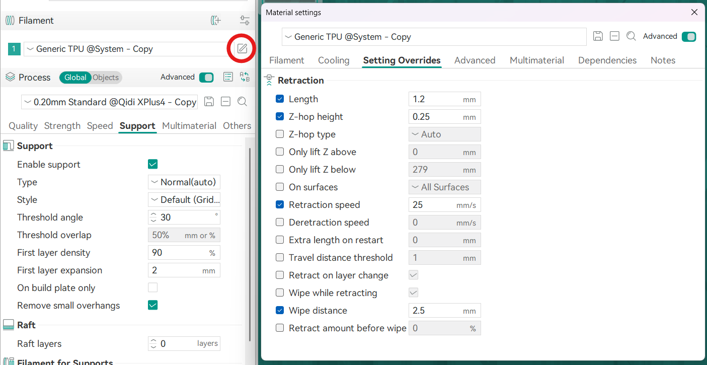The width and height of the screenshot is (707, 365).
Task: Enable Wipe while retracting override
Action: tap(280, 293)
